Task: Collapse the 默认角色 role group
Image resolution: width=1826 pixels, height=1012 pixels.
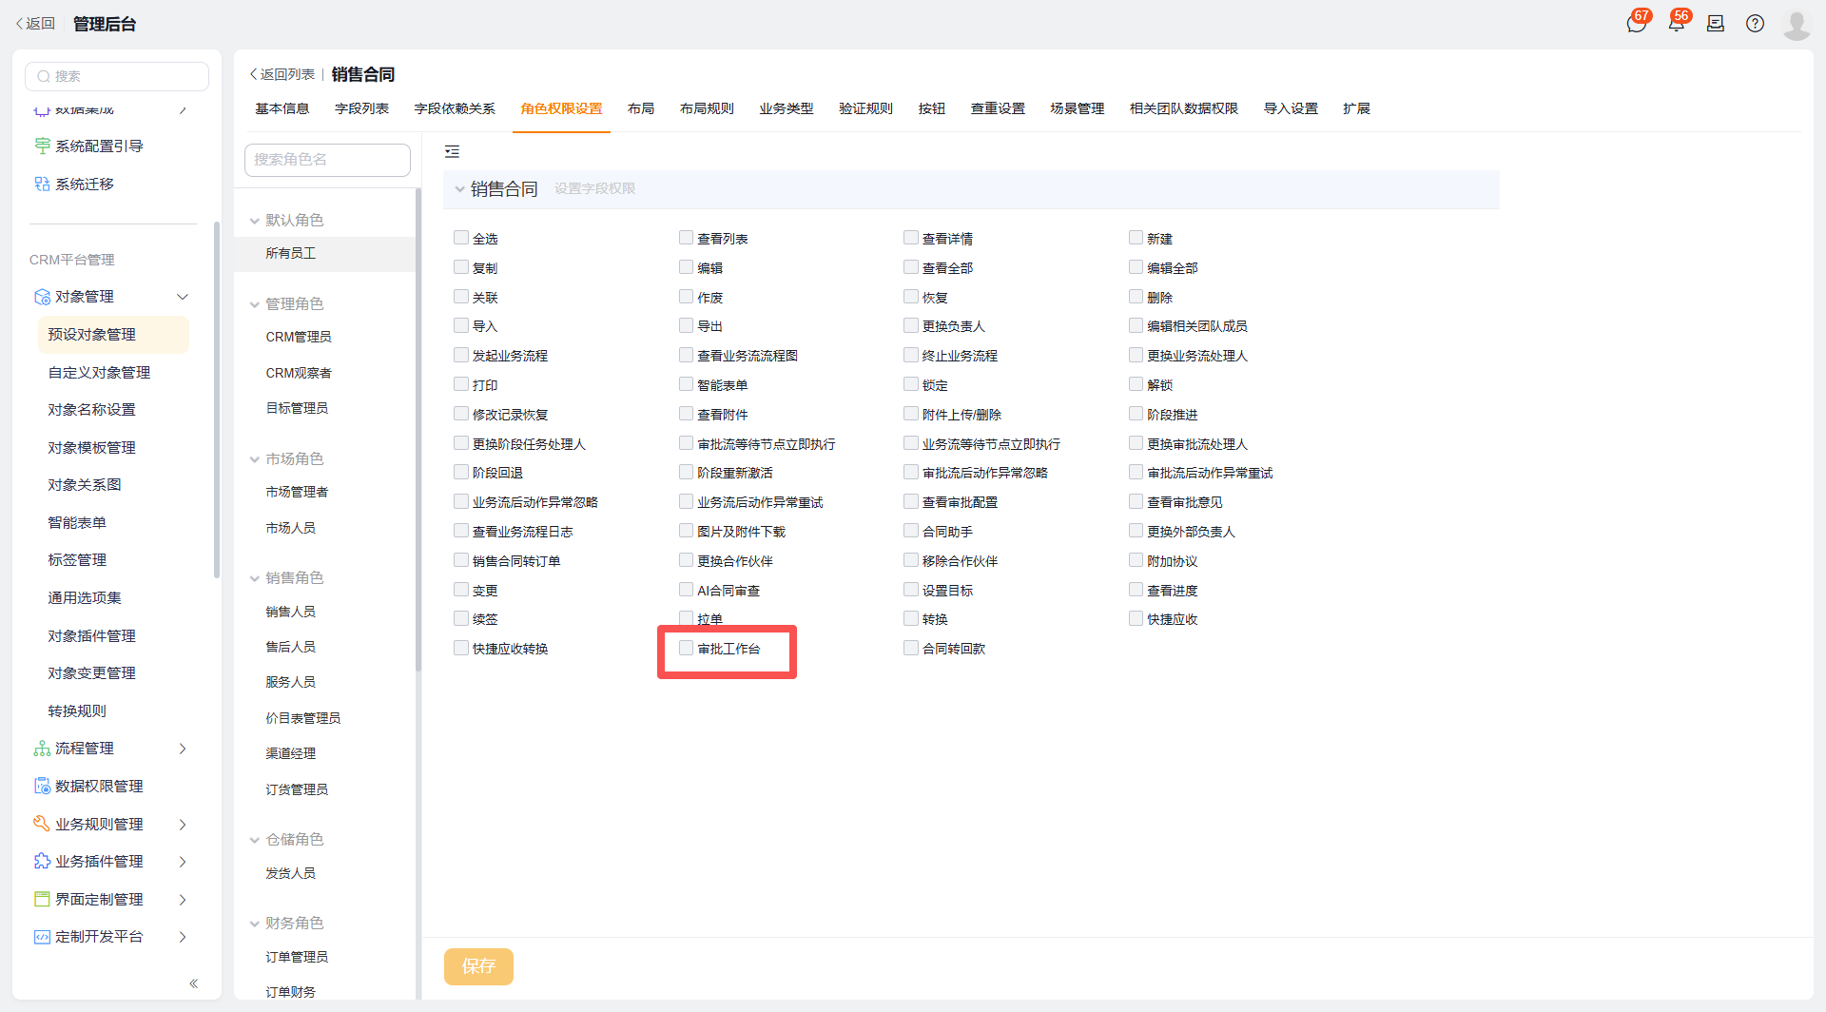Action: 254,221
